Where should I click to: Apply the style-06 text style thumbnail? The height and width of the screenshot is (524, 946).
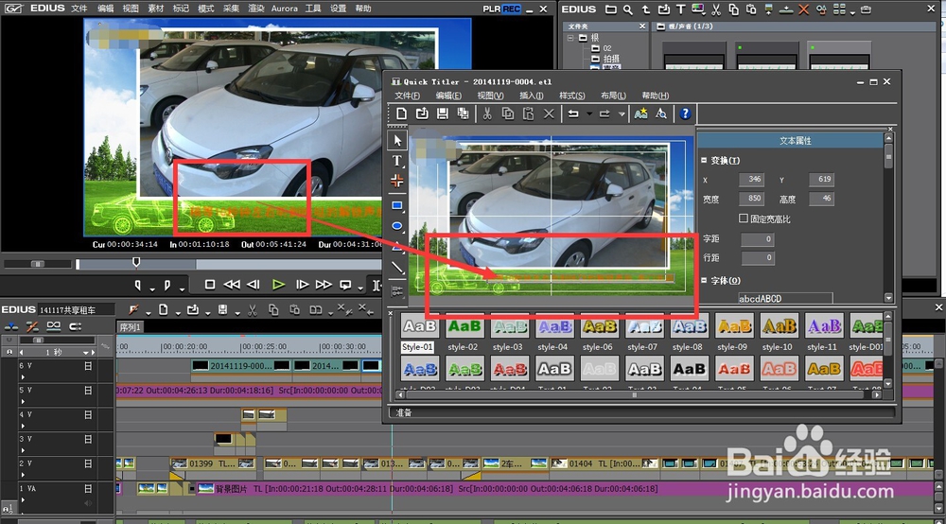coord(599,326)
